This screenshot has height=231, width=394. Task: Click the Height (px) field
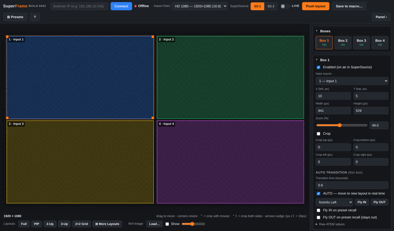[371, 111]
